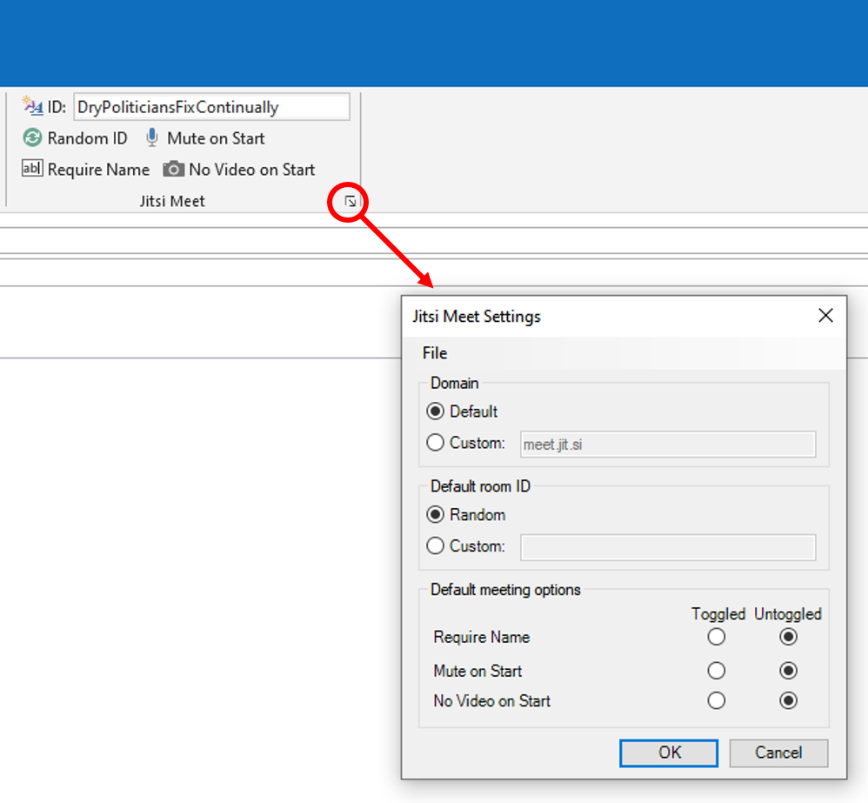The height and width of the screenshot is (803, 868).
Task: Set Require Name to Untoggled
Action: tap(788, 637)
